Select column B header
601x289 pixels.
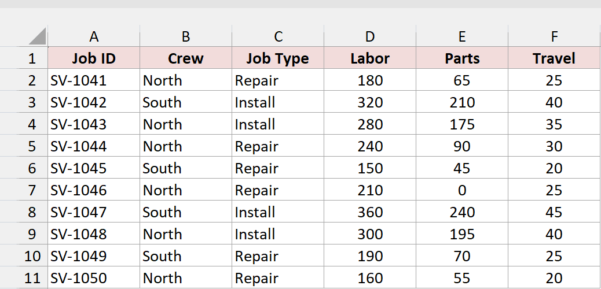186,36
